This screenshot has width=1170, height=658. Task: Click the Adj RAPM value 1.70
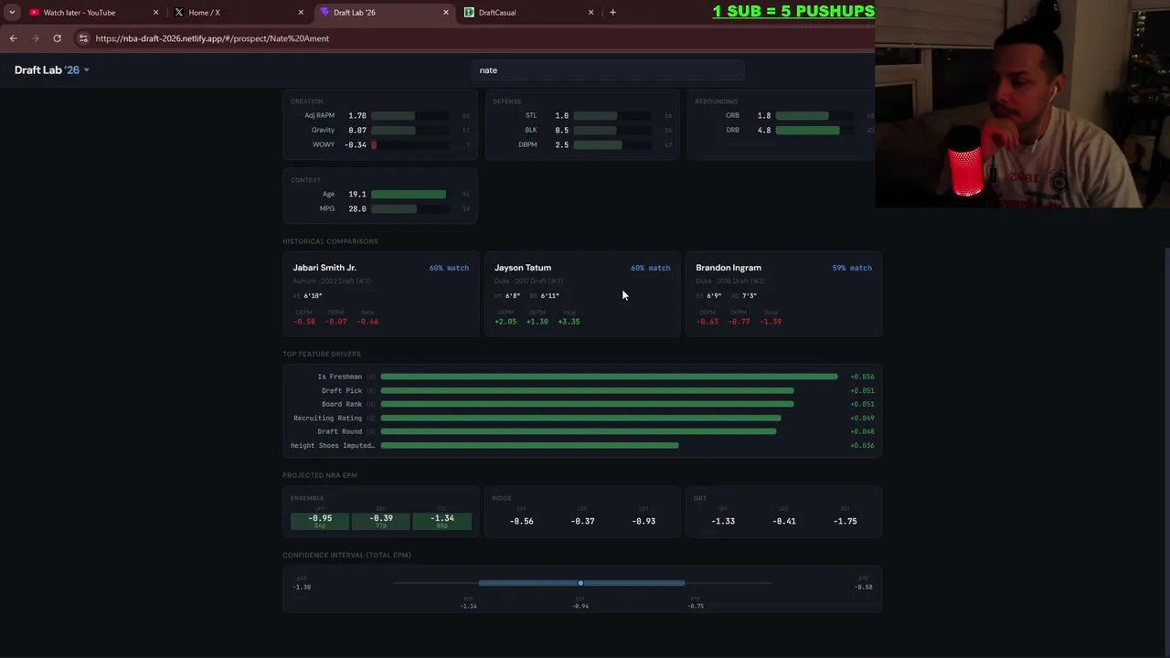pyautogui.click(x=356, y=116)
